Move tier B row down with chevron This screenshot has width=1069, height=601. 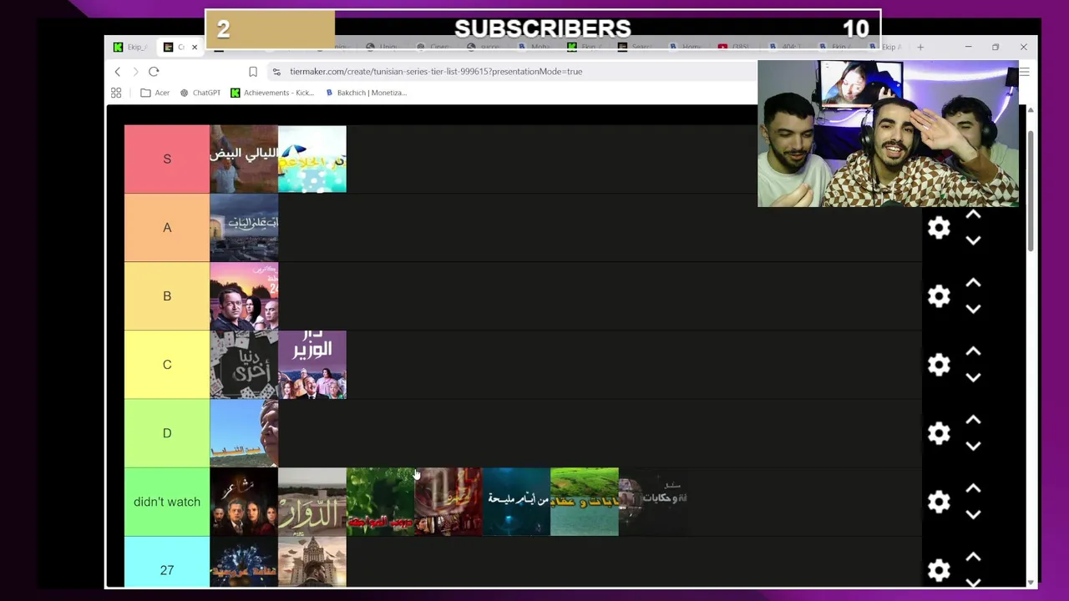tap(973, 309)
